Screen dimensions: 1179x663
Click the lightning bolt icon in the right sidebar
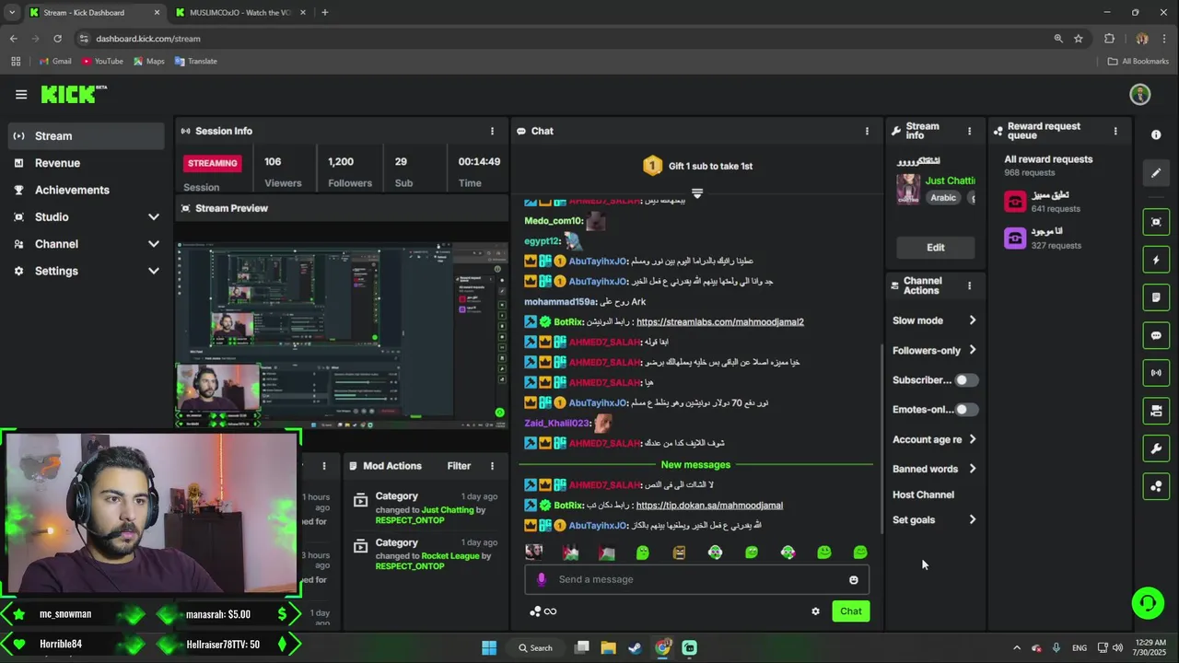1156,260
